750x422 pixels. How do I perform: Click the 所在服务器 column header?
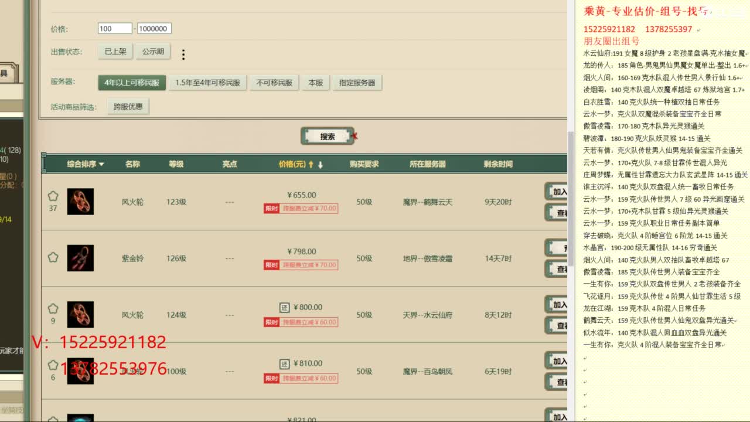click(428, 164)
